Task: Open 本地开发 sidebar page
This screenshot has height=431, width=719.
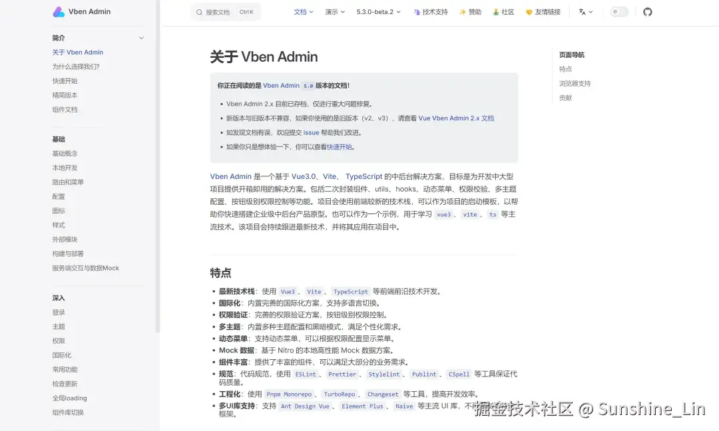Action: coord(65,168)
